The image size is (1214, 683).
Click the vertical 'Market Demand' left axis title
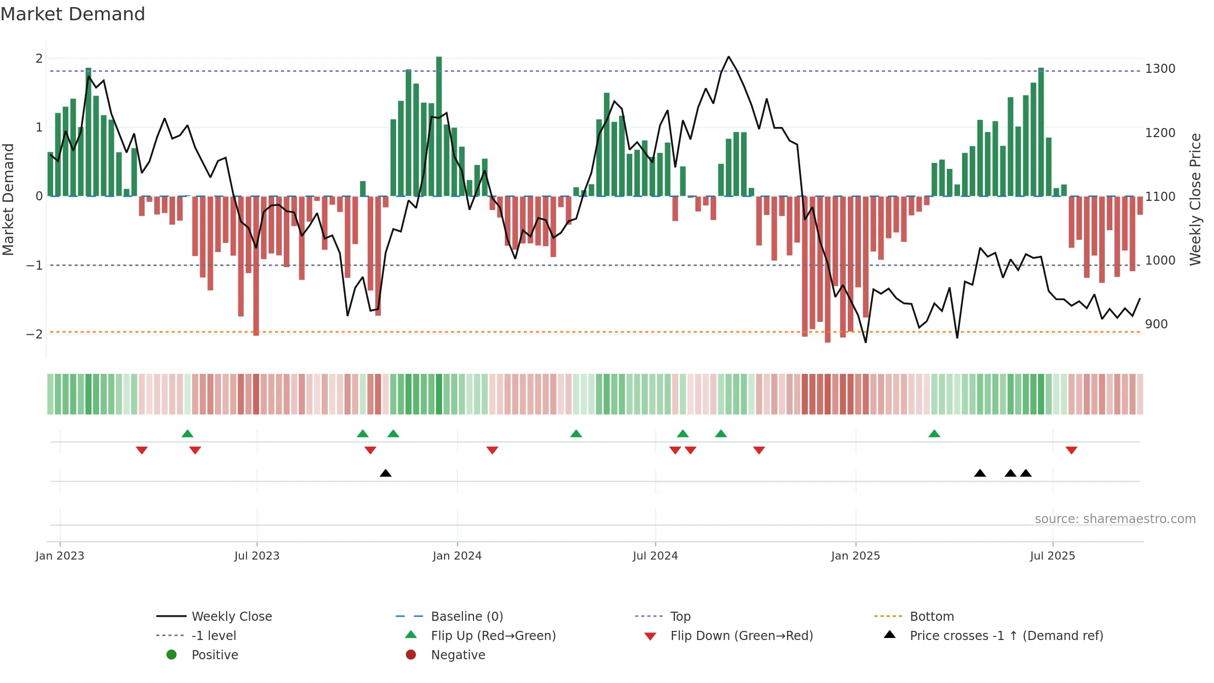[x=8, y=199]
